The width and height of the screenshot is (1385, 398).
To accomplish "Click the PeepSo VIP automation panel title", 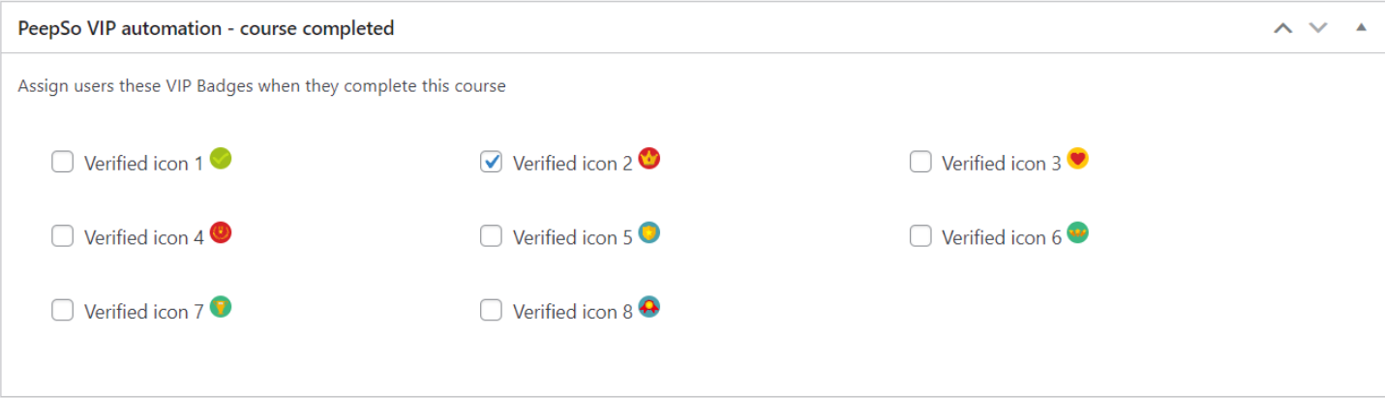I will pyautogui.click(x=206, y=28).
